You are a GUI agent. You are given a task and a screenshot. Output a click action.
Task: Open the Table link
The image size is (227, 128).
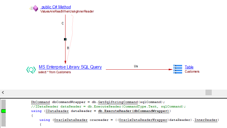tap(189, 67)
